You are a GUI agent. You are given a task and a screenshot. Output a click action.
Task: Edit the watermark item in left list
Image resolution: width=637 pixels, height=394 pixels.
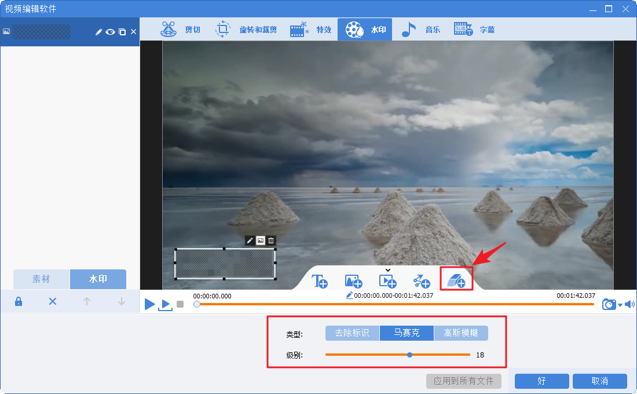pos(98,32)
